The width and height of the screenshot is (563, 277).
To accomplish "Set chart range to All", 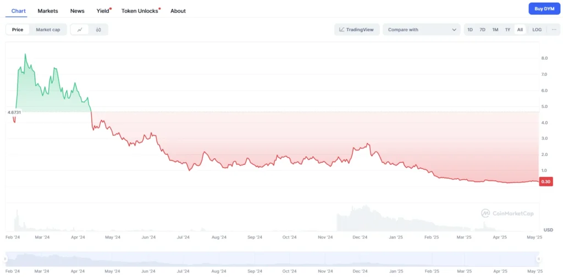I will click(x=520, y=30).
